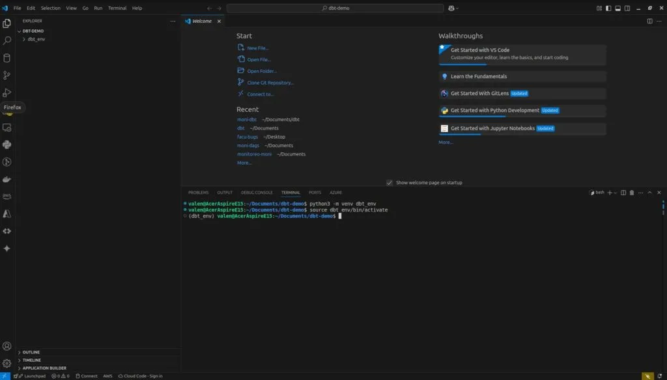667x380 pixels.
Task: Expand the dbt_env folder
Action: pyautogui.click(x=99, y=39)
